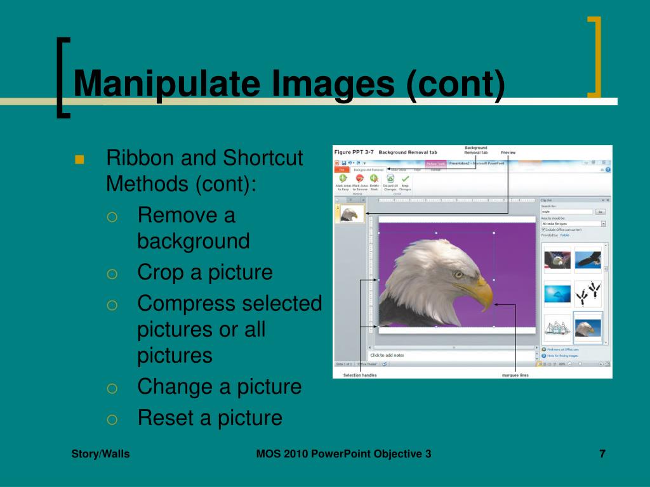
Task: Open the orange File tab
Action: 342,170
